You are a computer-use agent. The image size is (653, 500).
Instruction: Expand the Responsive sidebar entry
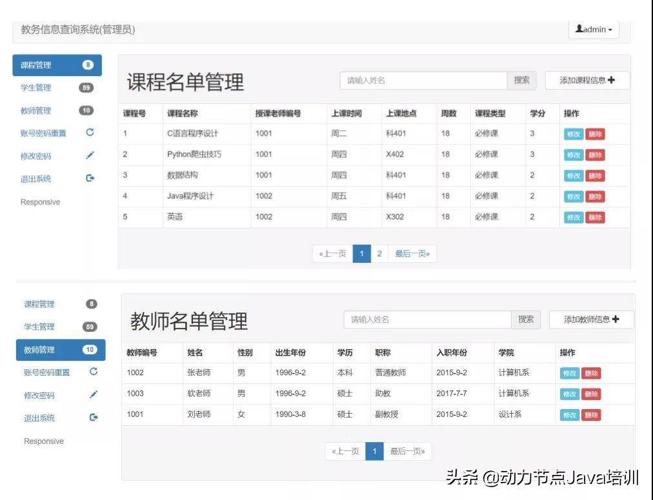[39, 202]
